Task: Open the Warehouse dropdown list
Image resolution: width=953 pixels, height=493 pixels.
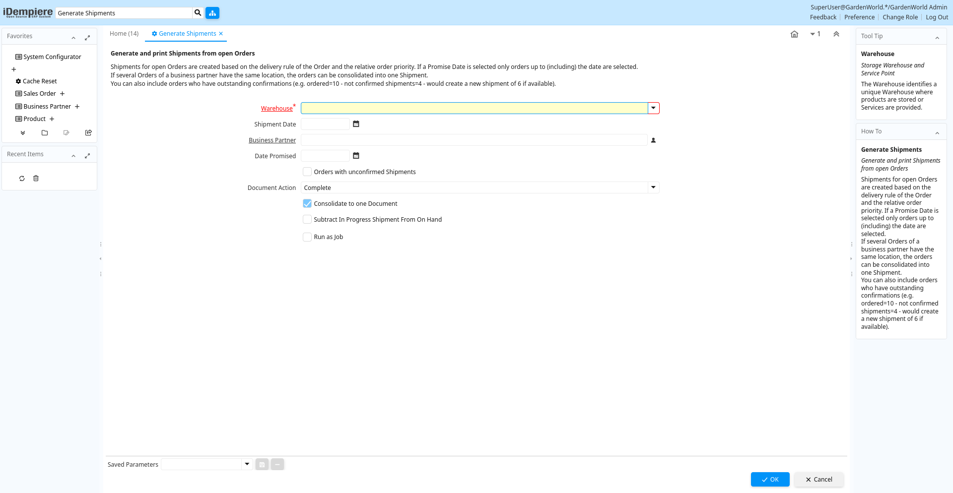Action: point(653,108)
